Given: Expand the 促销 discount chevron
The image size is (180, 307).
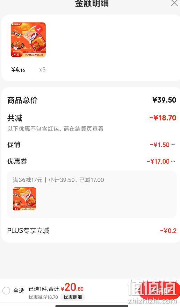Looking at the screenshot, I should point(173,145).
